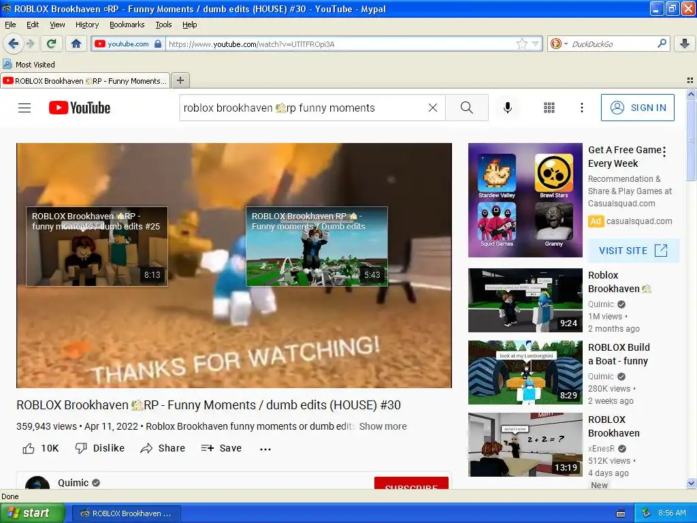Screen dimensions: 697x523
Task: Save the video to a playlist
Action: point(221,448)
